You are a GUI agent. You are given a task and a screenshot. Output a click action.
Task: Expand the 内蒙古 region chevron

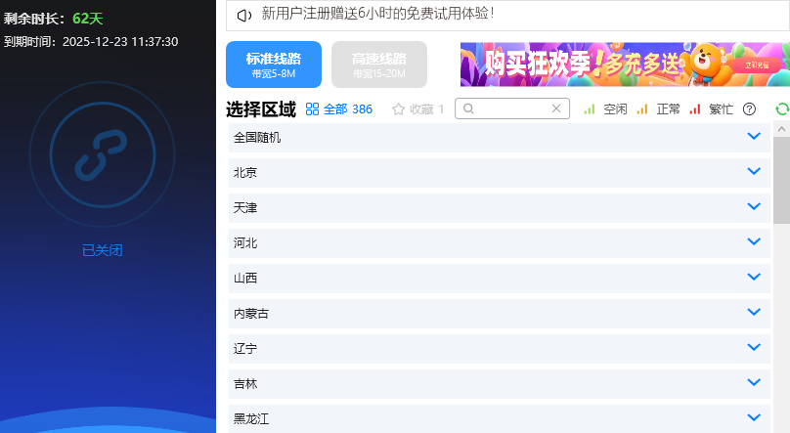click(753, 313)
